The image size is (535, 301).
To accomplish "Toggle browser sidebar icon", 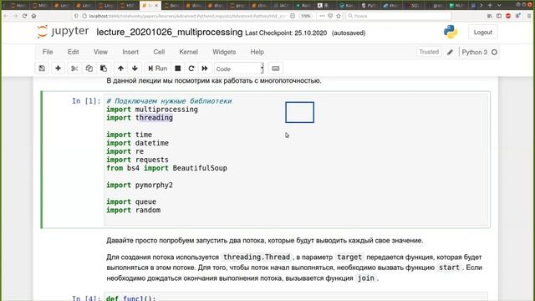I will point(499,16).
